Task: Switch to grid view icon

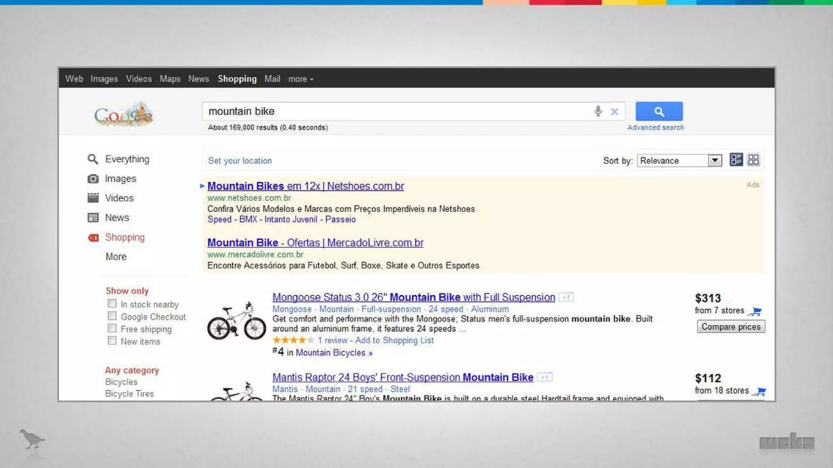Action: (753, 160)
